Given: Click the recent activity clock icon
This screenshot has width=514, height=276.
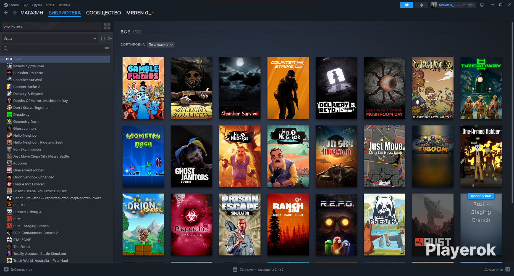Looking at the screenshot, I should coord(103,39).
